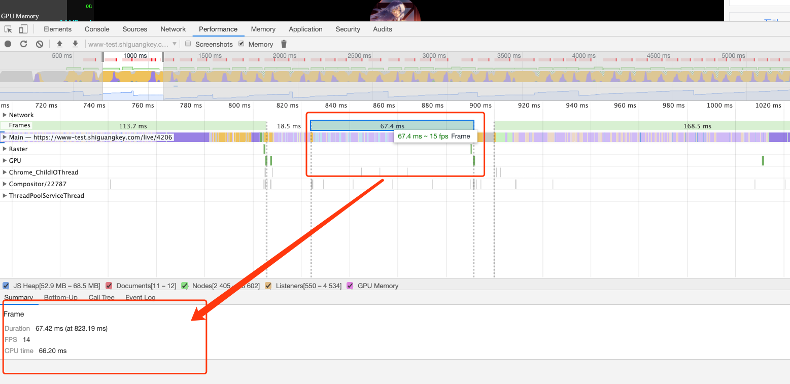This screenshot has height=384, width=790.
Task: Click the save profile download icon
Action: point(75,44)
